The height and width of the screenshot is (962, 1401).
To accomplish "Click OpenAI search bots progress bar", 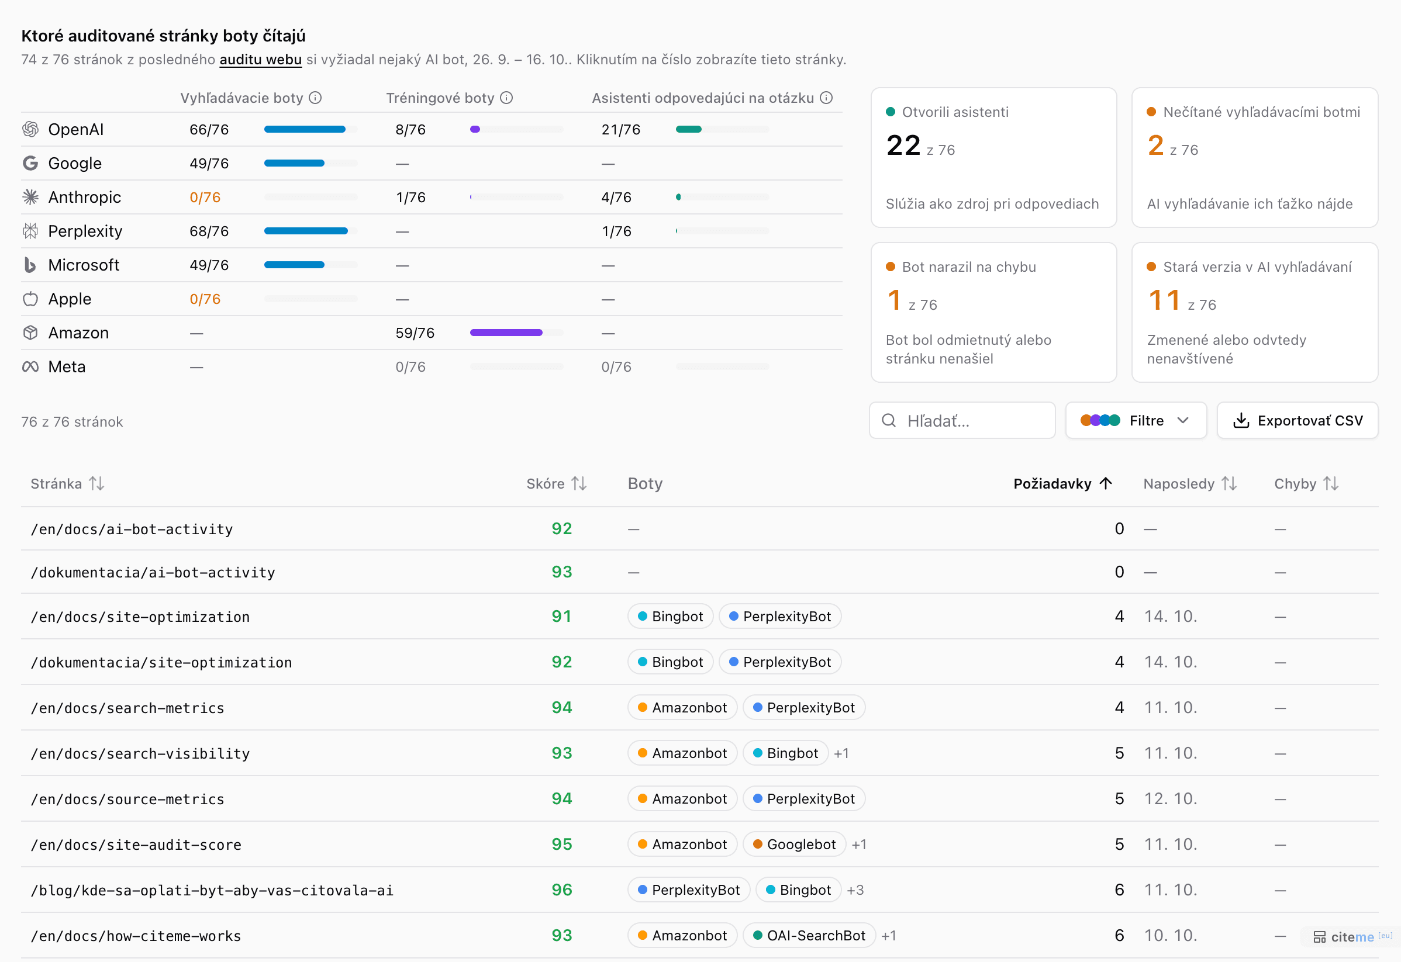I will 310,129.
